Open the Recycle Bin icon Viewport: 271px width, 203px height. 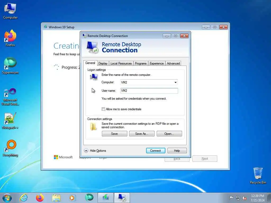258,176
